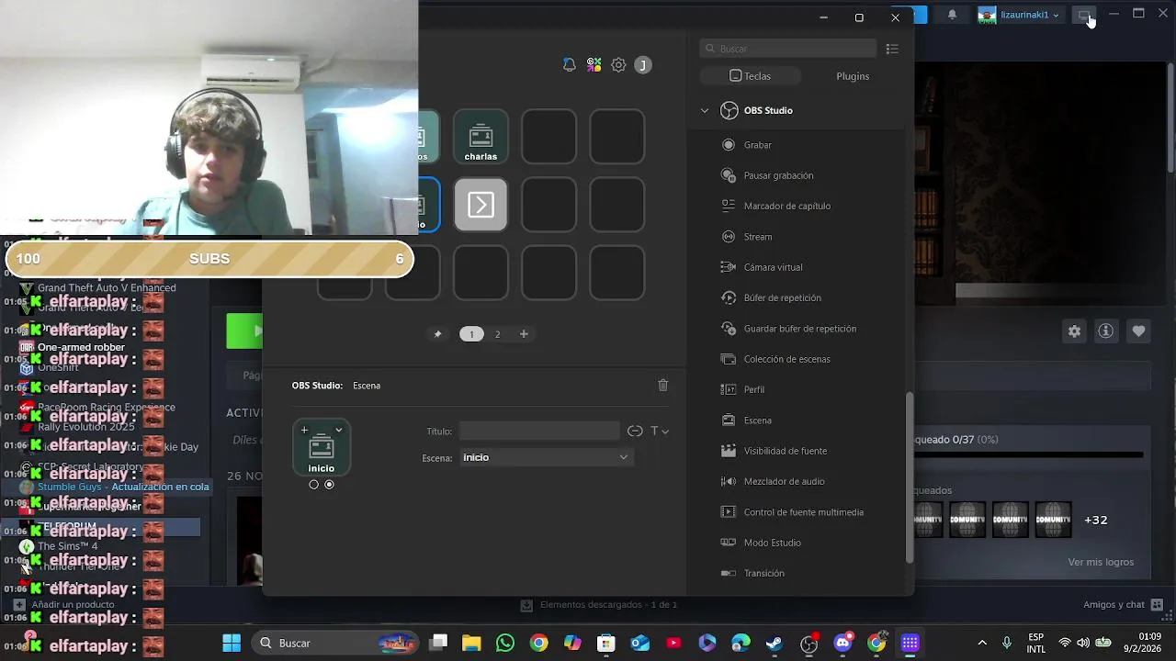
Task: Select the first state radio under inicio key
Action: [x=314, y=485]
